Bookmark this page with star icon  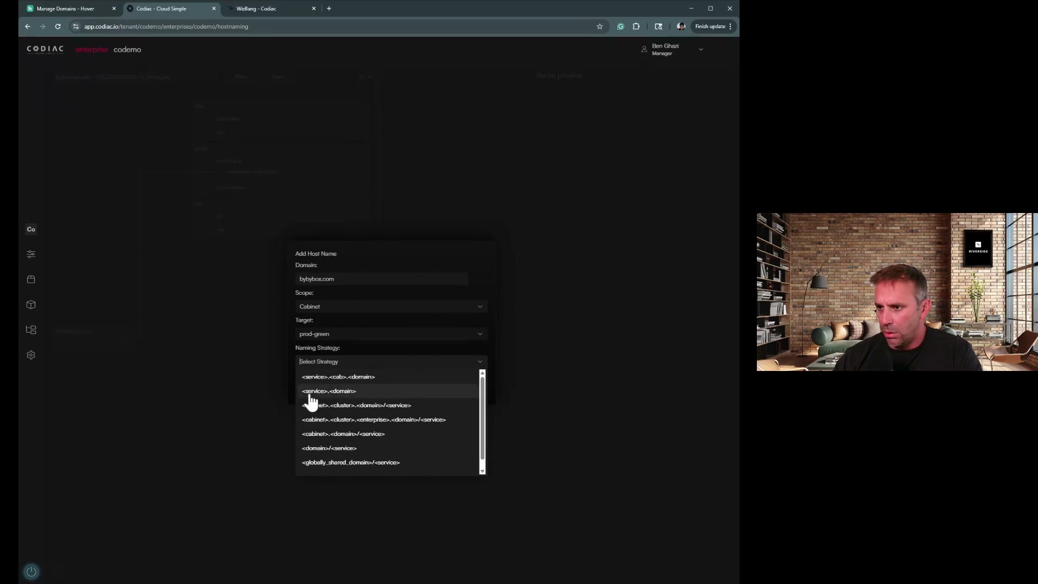click(600, 26)
